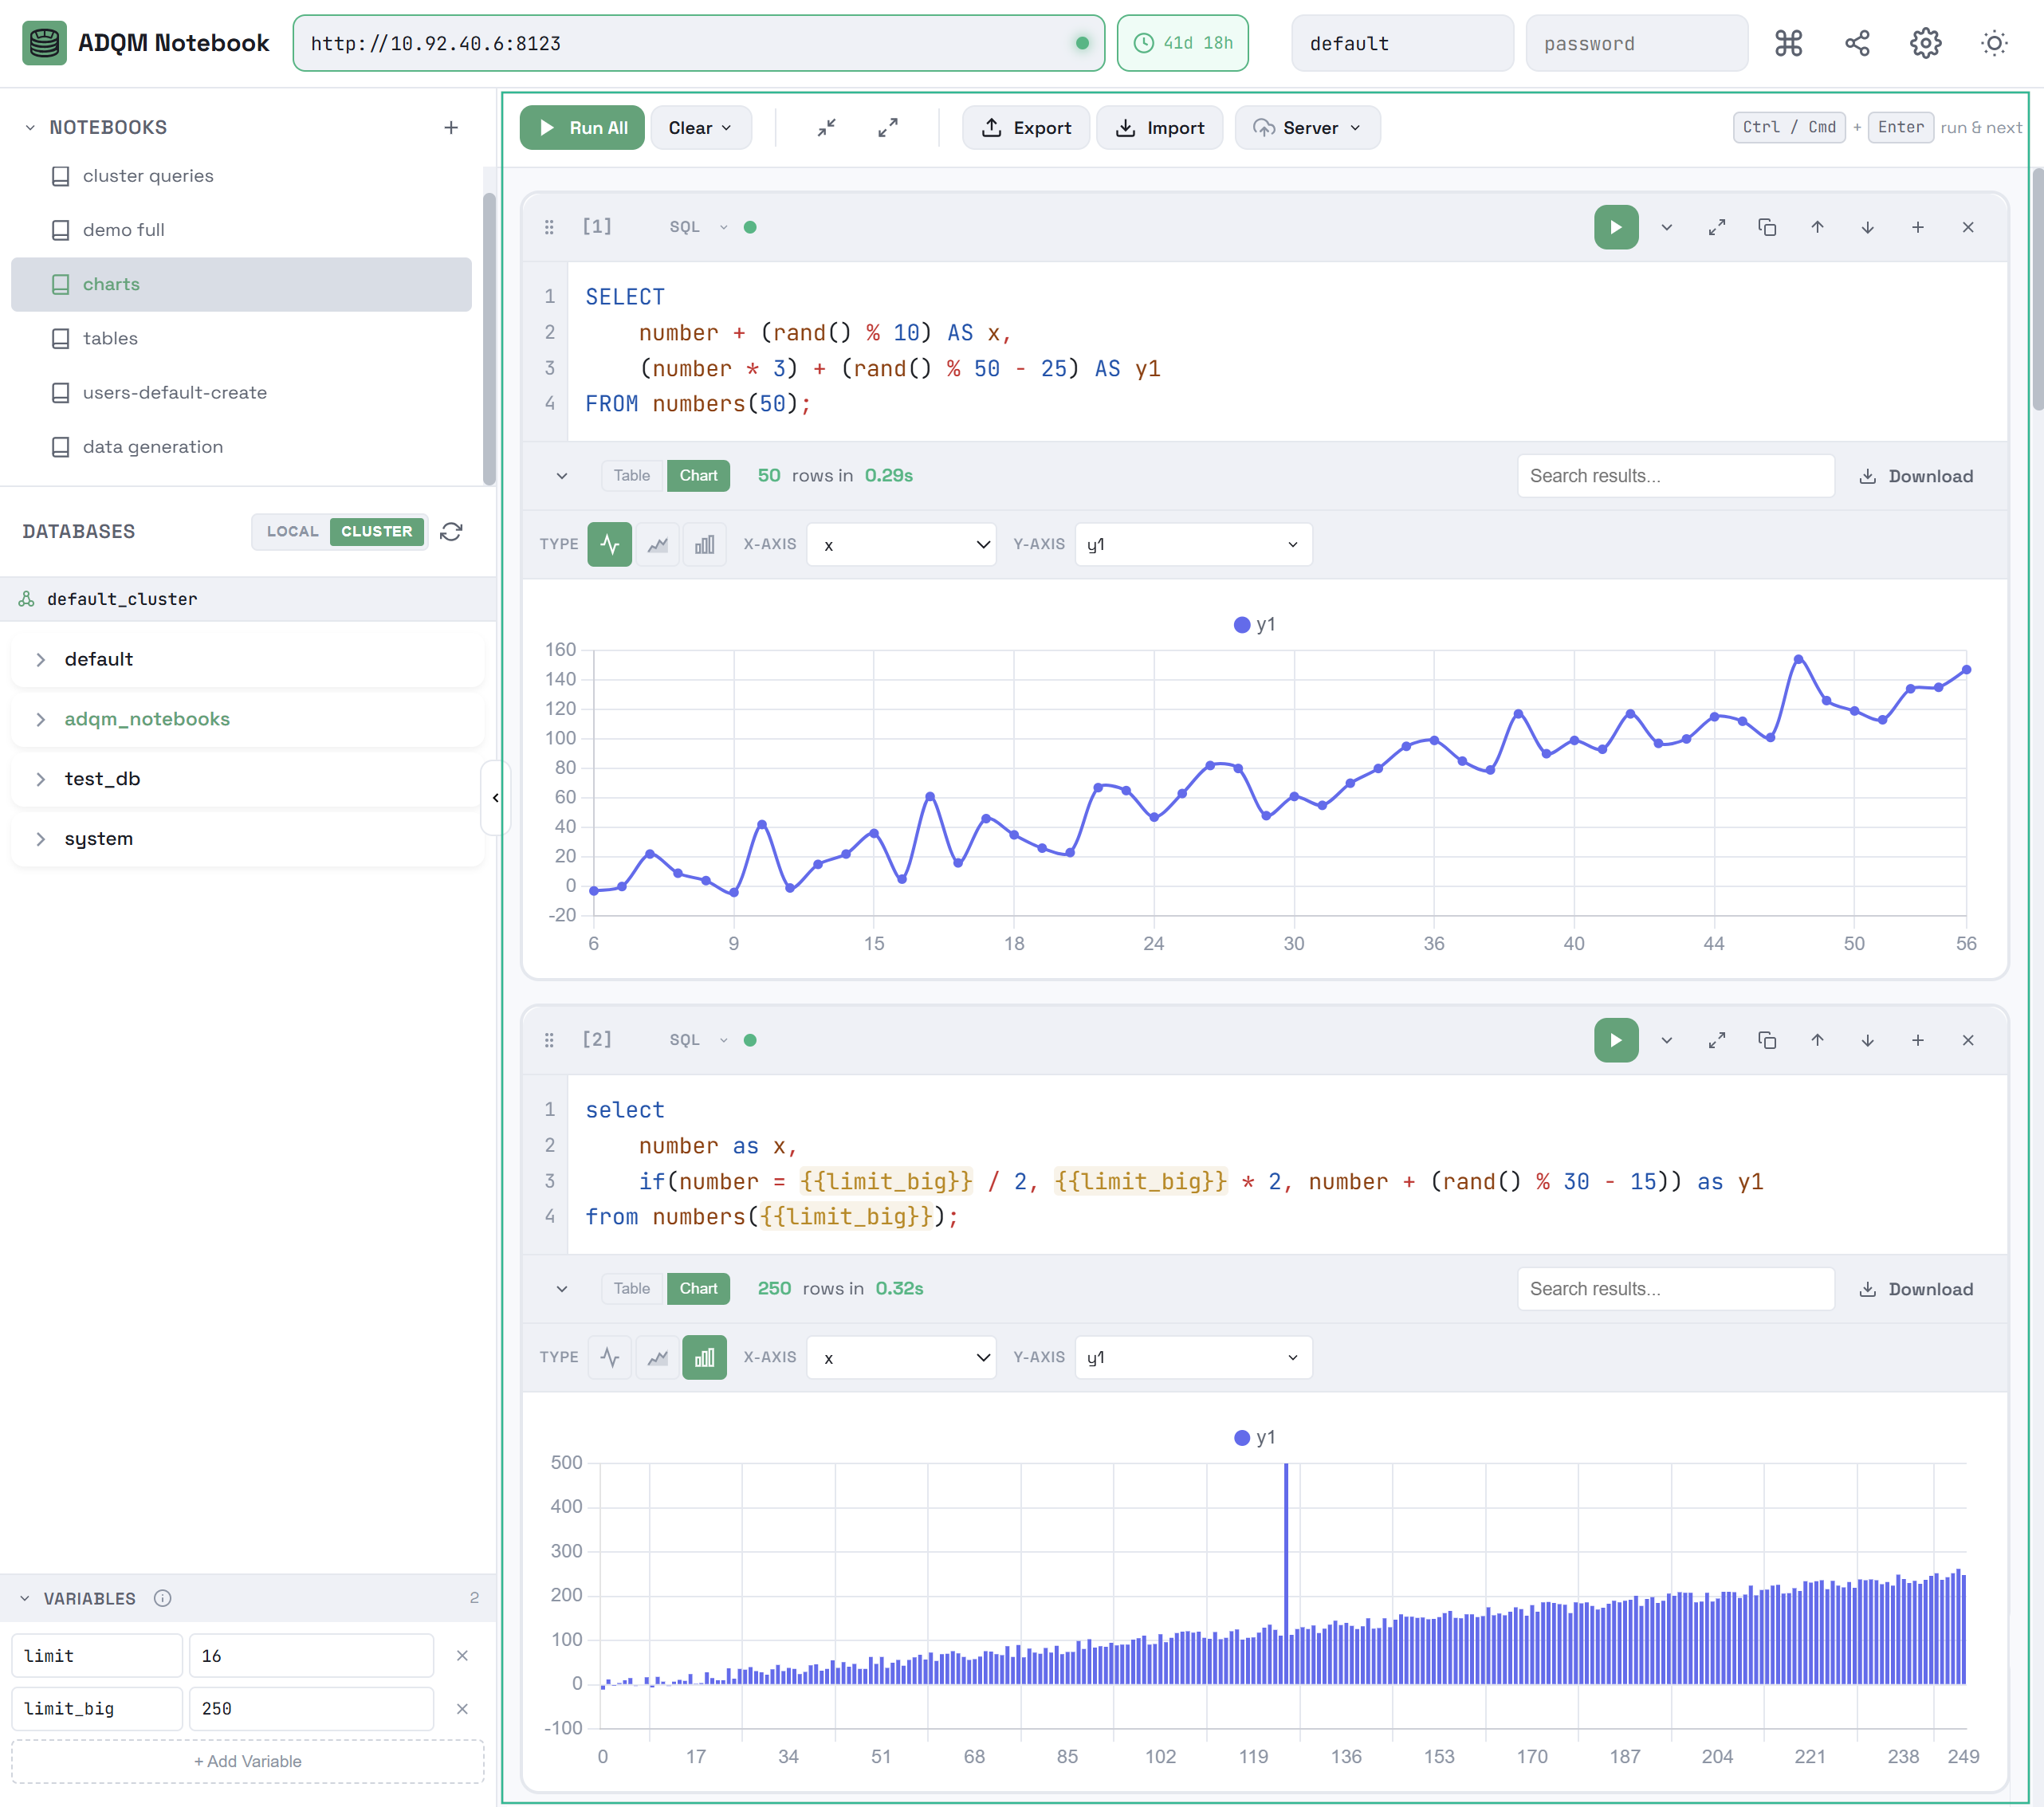Open the data generation notebook
This screenshot has width=2044, height=1807.
click(152, 446)
